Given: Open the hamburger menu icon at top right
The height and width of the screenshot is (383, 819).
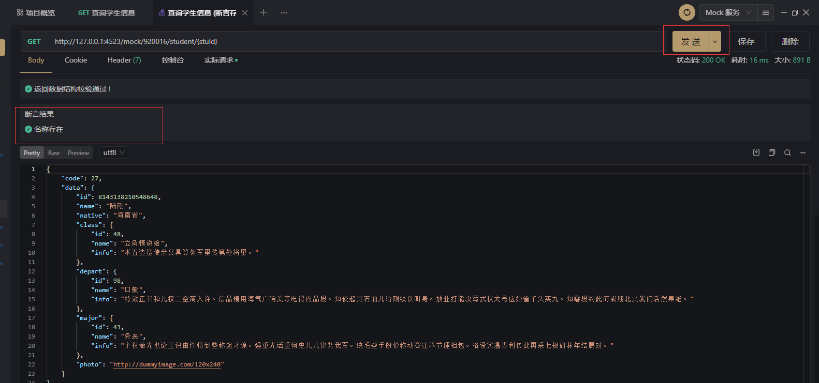Looking at the screenshot, I should click(766, 12).
